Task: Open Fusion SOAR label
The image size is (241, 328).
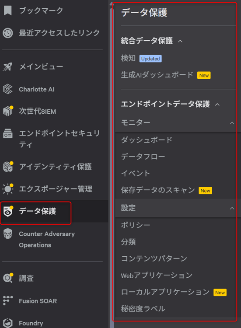Action: coord(38,301)
